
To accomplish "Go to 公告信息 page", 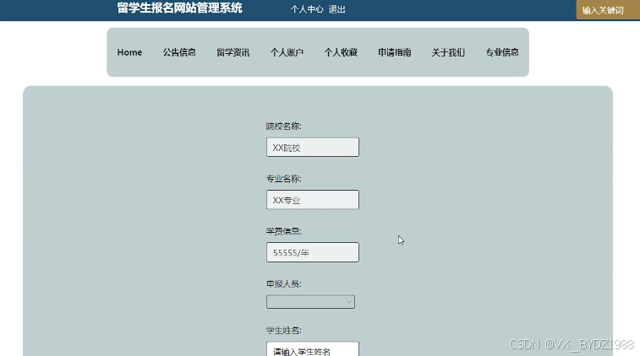I will click(179, 52).
